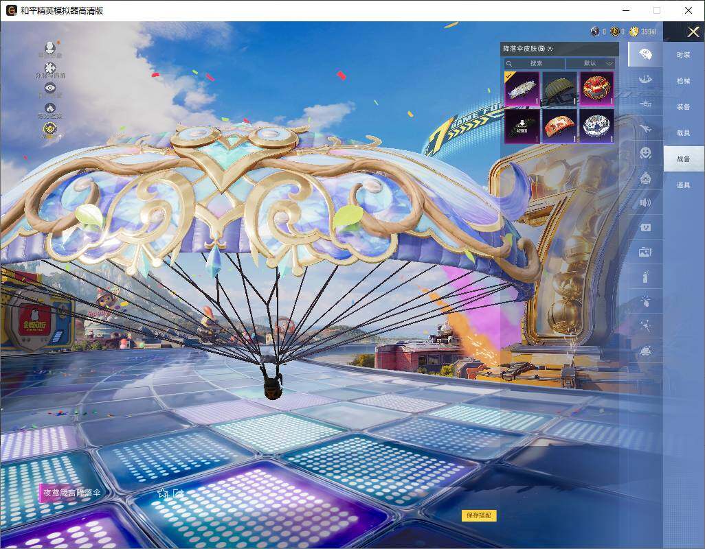
Task: Select the equipped white parachute skin thumbnail
Action: (522, 89)
